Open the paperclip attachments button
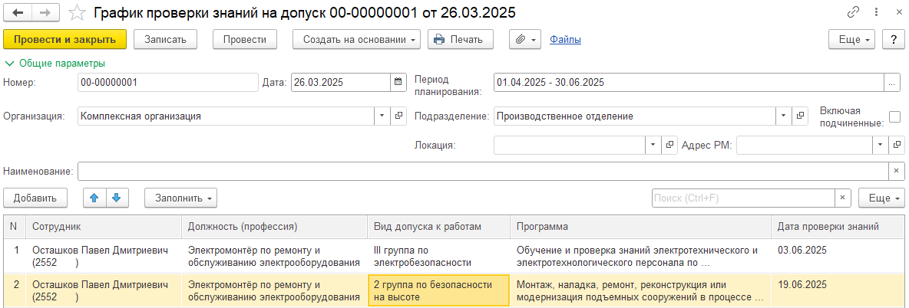909x308 pixels. (525, 40)
